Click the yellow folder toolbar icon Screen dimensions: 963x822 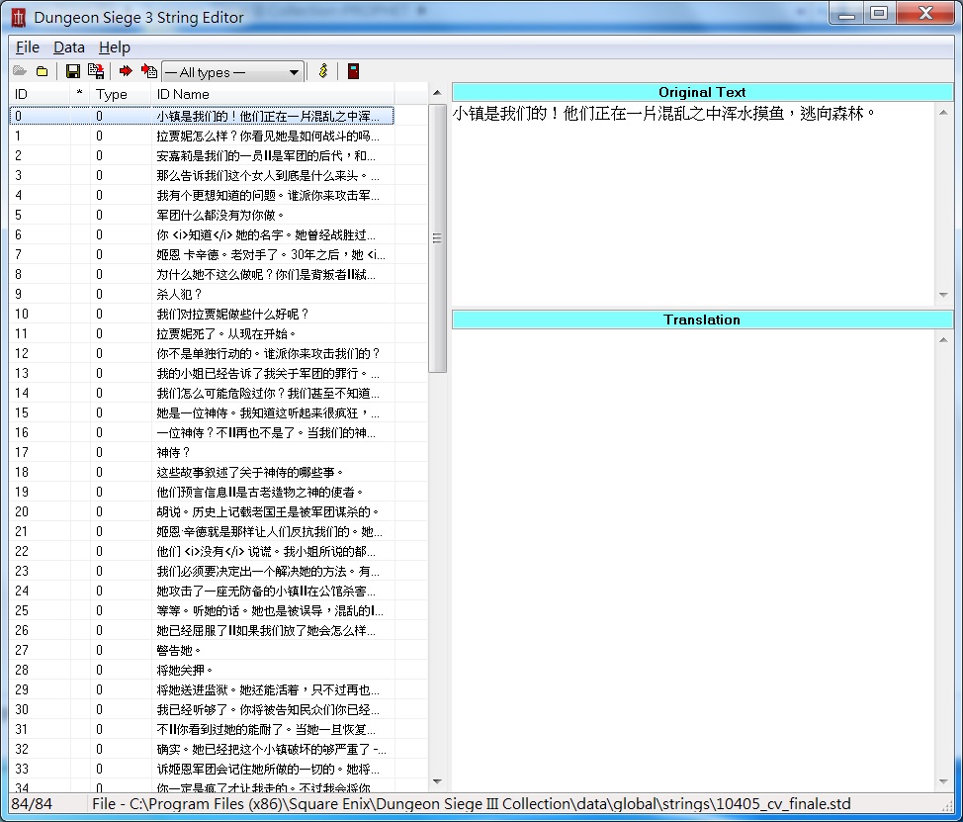pos(42,71)
